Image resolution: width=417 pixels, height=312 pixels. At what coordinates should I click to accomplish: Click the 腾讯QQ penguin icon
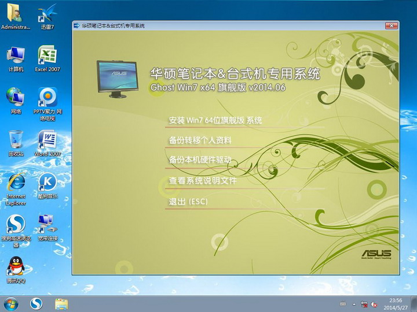click(16, 266)
